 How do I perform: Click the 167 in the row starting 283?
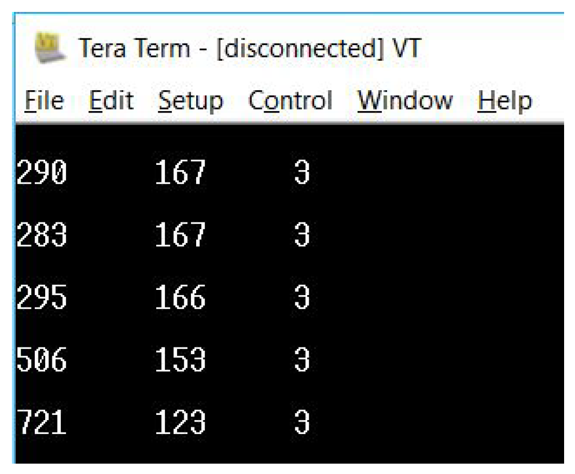(180, 235)
